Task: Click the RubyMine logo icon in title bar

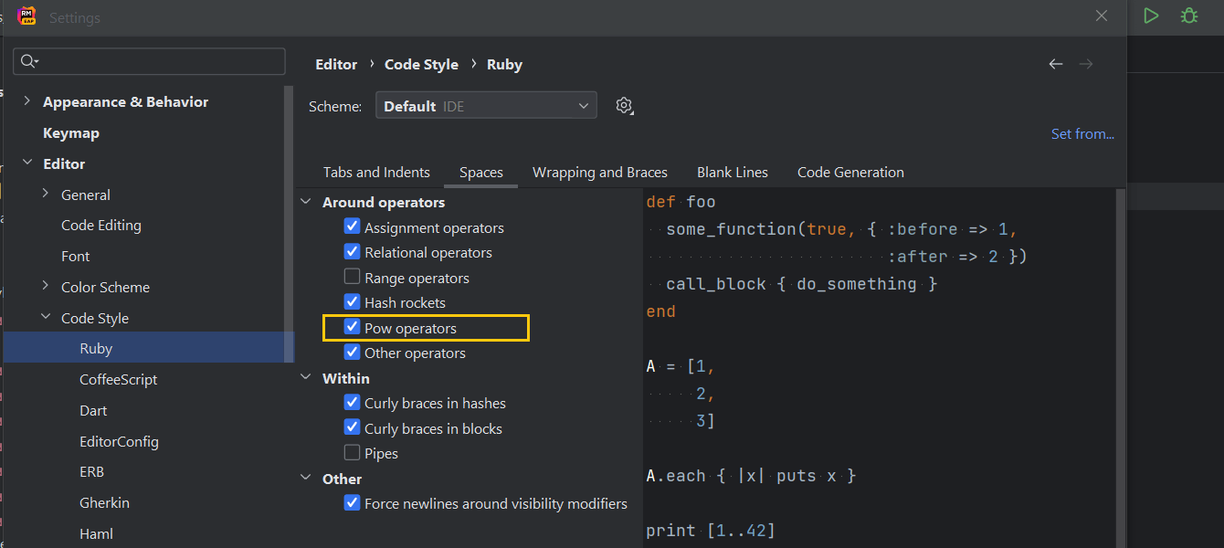Action: coord(26,16)
